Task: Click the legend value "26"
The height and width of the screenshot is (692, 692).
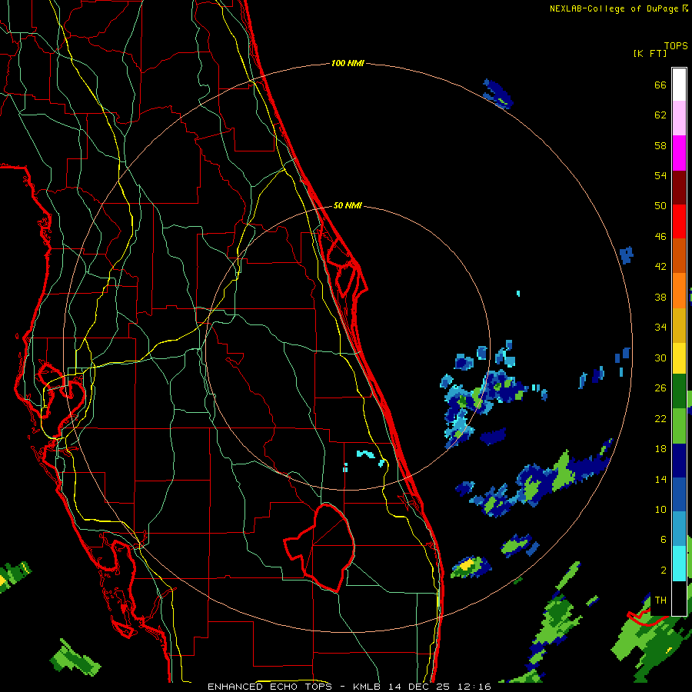Action: click(660, 388)
